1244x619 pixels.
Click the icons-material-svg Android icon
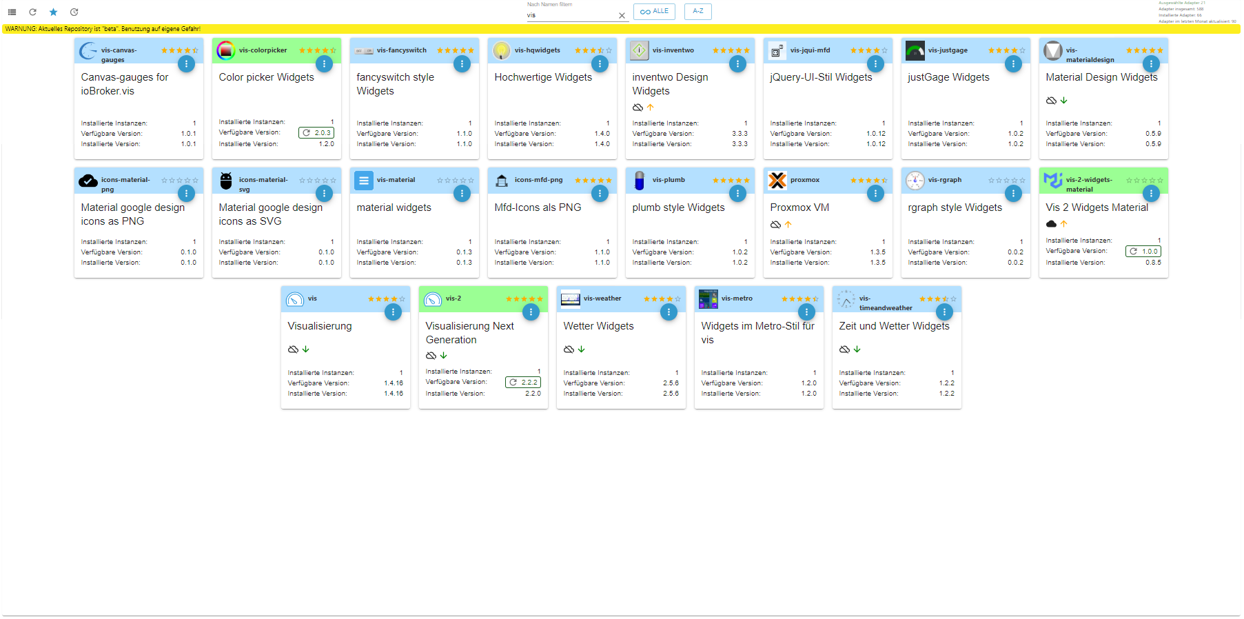tap(225, 180)
